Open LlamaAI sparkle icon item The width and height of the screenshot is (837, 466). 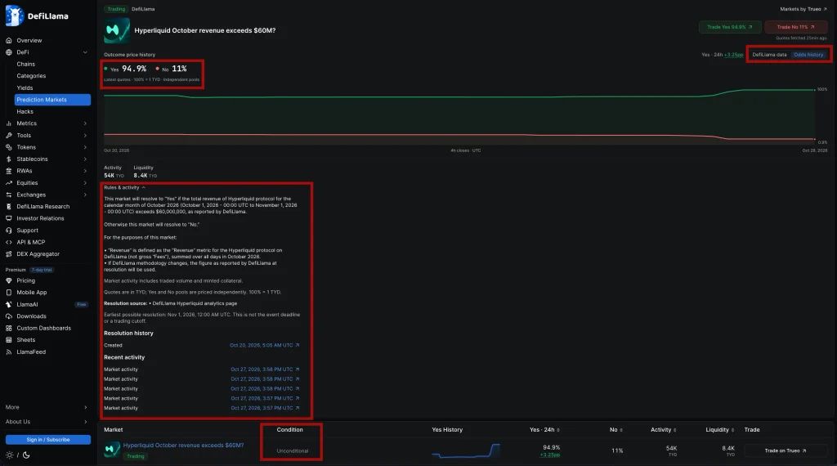[x=8, y=305]
